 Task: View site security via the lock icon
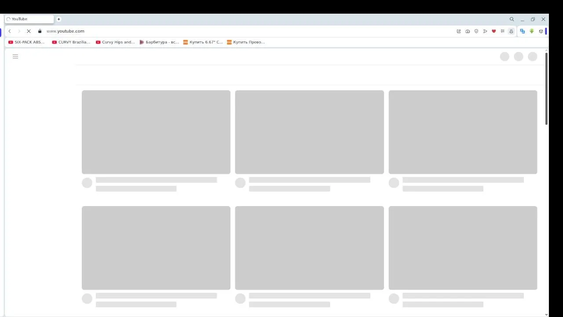coord(40,31)
